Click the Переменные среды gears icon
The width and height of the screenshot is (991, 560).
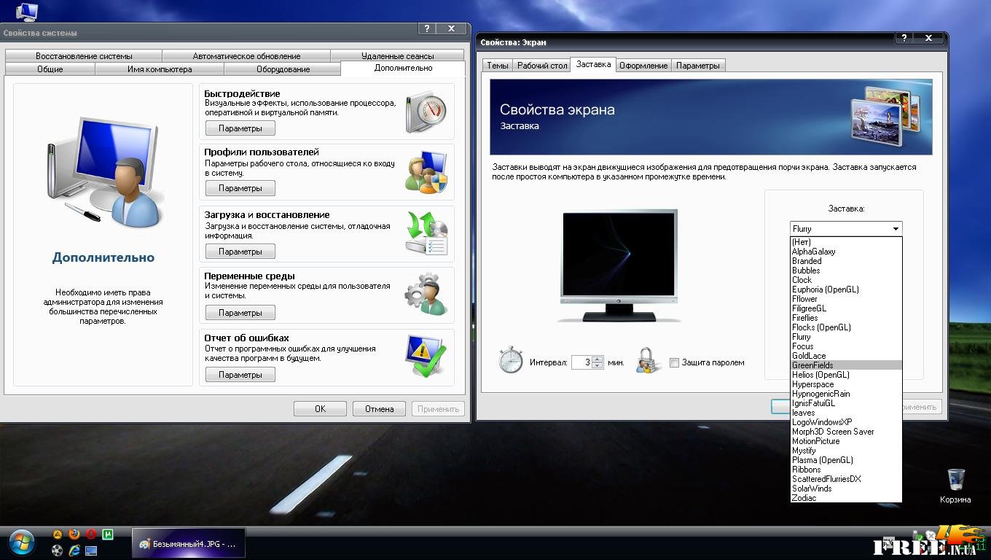coord(426,294)
